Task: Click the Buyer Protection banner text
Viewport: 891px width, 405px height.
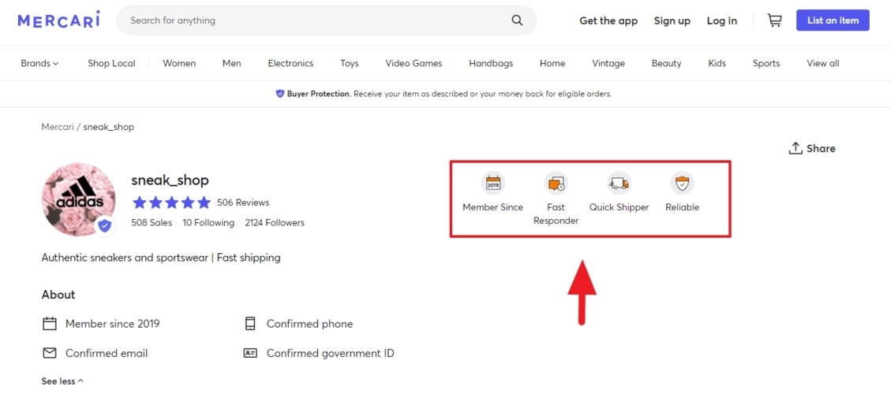Action: coord(449,94)
